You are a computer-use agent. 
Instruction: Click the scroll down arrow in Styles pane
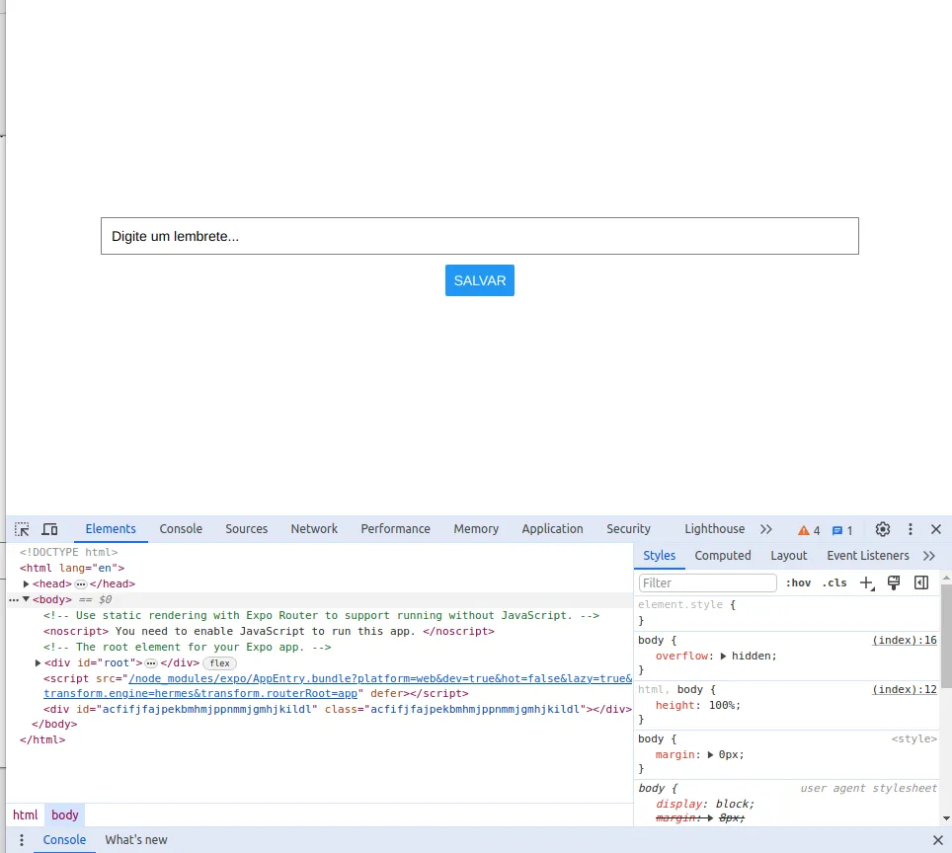coord(946,819)
